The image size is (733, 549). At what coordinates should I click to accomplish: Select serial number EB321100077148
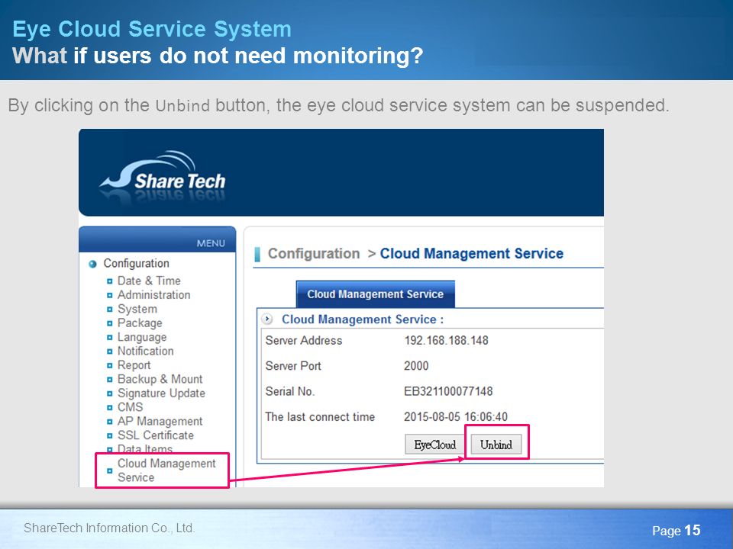point(448,391)
